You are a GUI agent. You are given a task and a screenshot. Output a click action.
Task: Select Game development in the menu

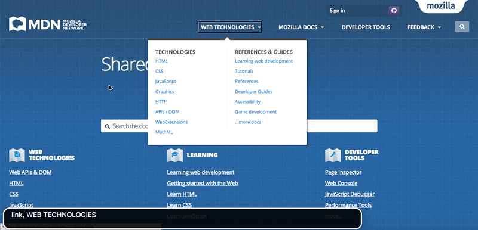point(256,112)
